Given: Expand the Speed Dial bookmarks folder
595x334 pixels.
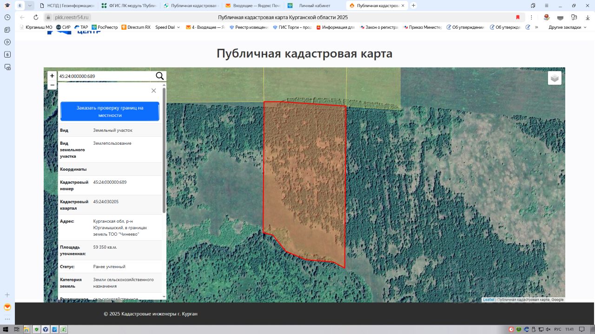Looking at the screenshot, I should tap(167, 27).
